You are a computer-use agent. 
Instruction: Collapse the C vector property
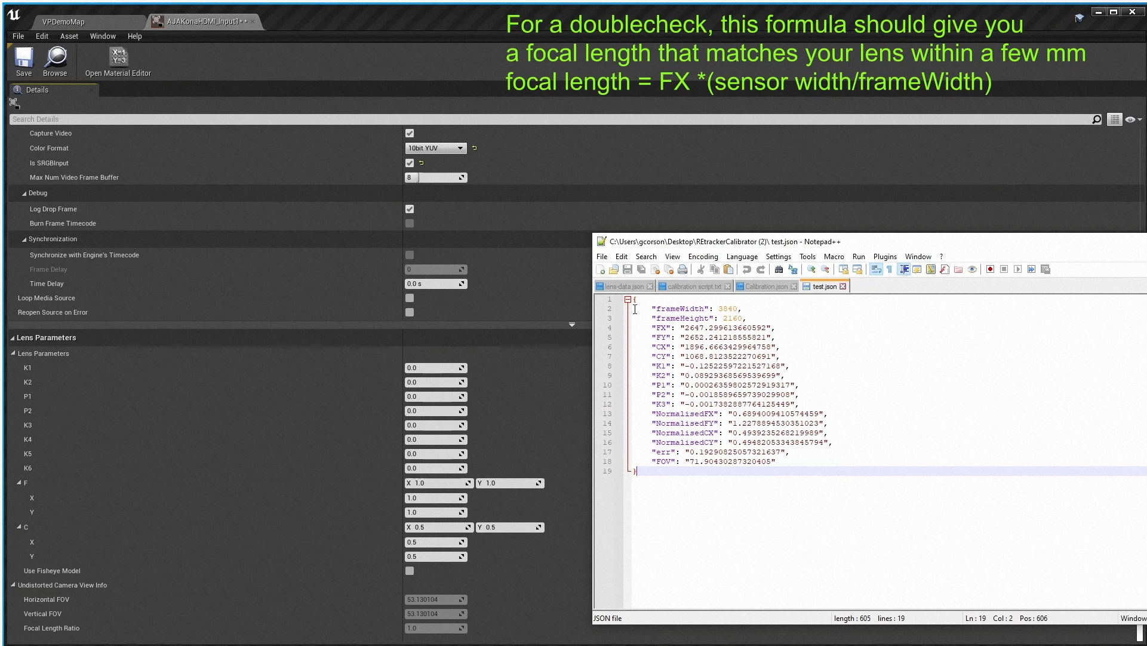19,527
